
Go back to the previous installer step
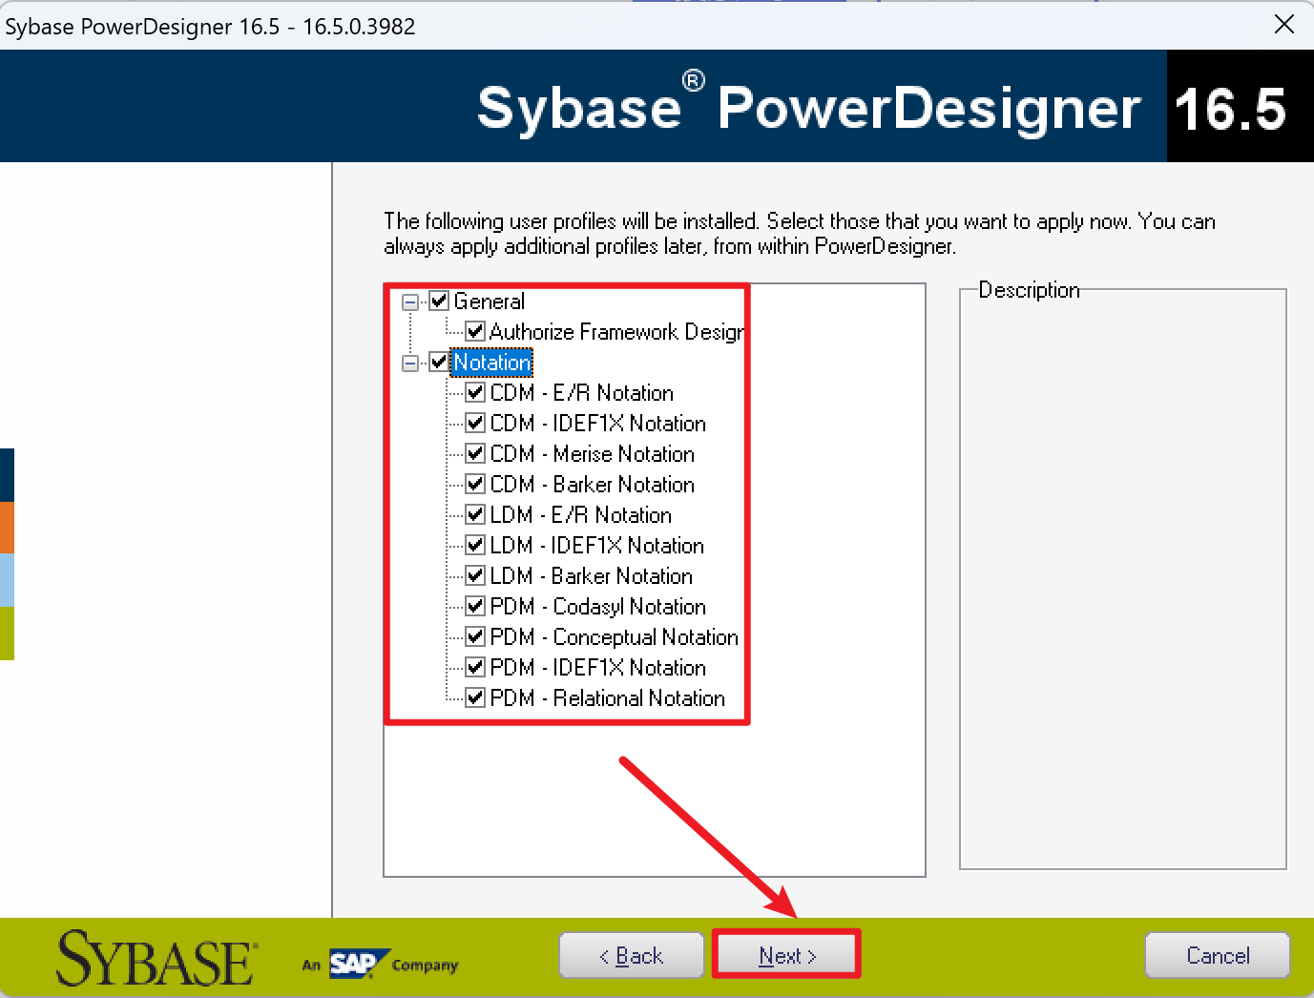coord(631,955)
